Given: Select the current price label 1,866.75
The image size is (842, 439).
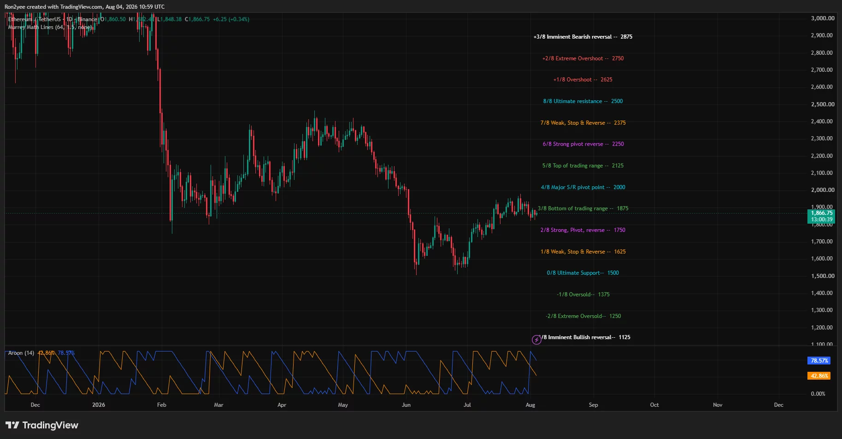Looking at the screenshot, I should point(822,213).
